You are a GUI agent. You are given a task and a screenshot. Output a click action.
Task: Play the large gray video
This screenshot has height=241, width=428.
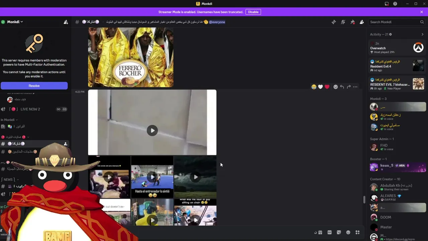[152, 131]
